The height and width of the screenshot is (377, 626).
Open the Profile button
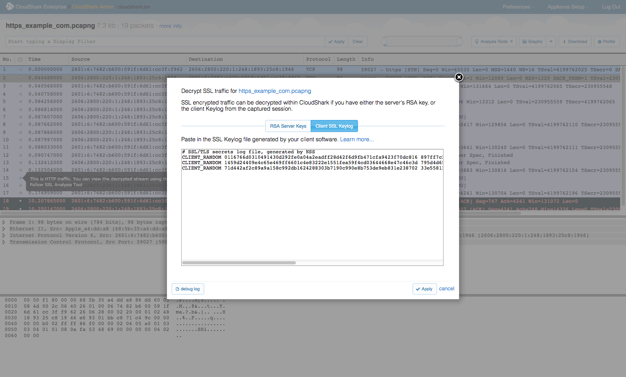coord(607,41)
